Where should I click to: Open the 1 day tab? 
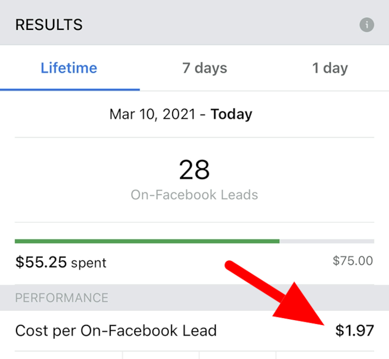coord(330,68)
